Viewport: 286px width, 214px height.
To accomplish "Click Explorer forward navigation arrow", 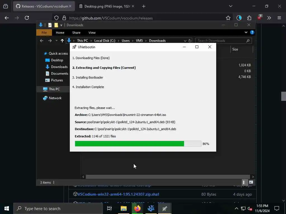I will [50, 41].
